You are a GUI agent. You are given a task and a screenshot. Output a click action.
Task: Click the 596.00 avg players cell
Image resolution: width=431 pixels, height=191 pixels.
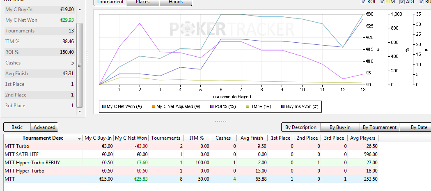tap(370, 154)
